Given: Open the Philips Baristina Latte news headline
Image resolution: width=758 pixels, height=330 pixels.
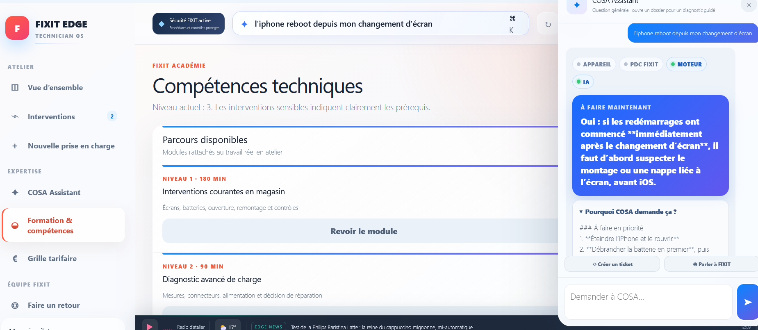Looking at the screenshot, I should [382, 327].
